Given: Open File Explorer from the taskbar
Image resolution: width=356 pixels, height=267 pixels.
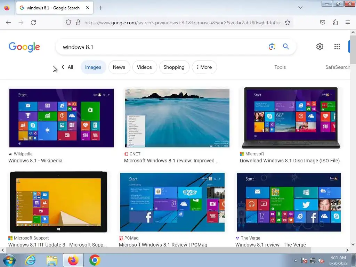Looking at the screenshot, I should pos(52,260).
